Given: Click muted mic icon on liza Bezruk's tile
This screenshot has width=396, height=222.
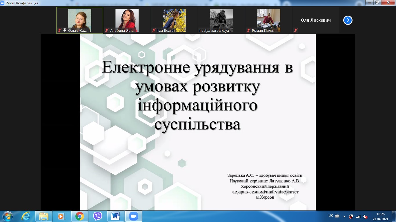Looking at the screenshot, I should click(154, 30).
